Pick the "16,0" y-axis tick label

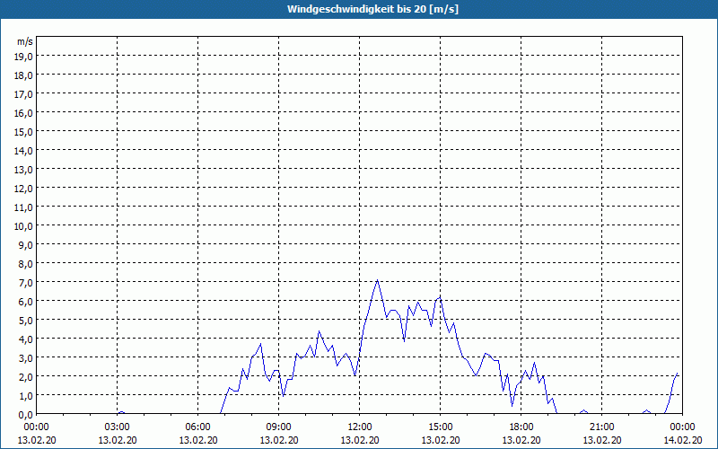[x=24, y=113]
